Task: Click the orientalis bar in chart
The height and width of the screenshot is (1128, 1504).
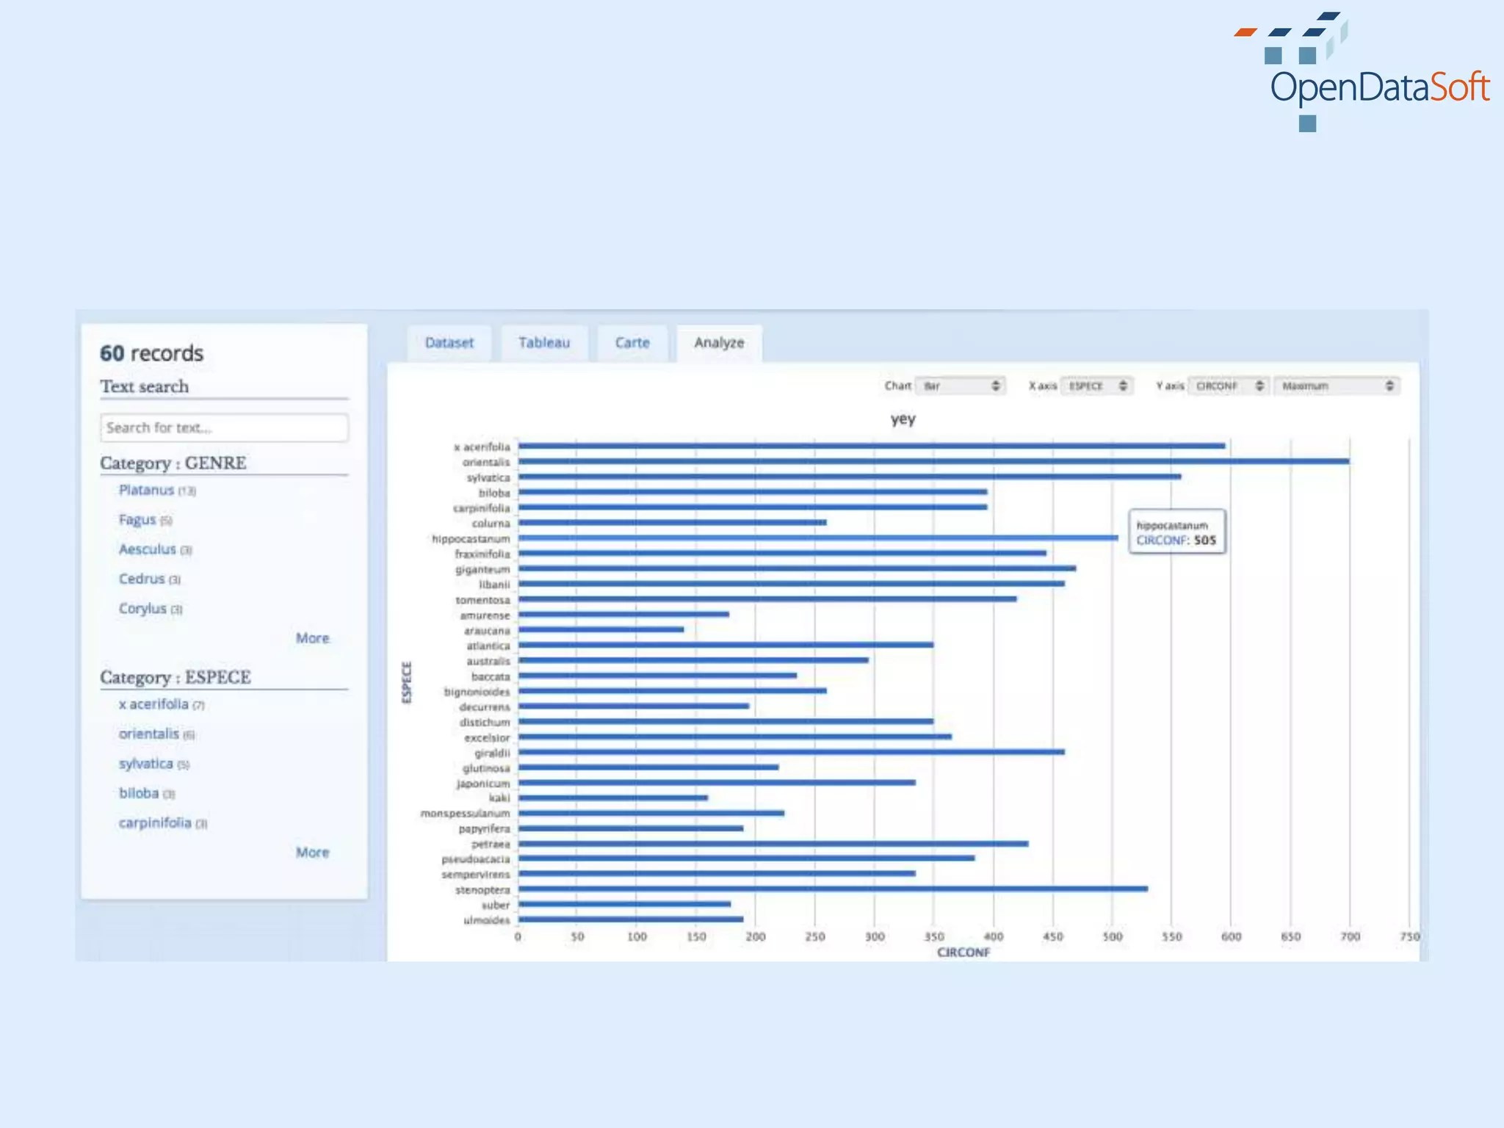Action: point(933,461)
